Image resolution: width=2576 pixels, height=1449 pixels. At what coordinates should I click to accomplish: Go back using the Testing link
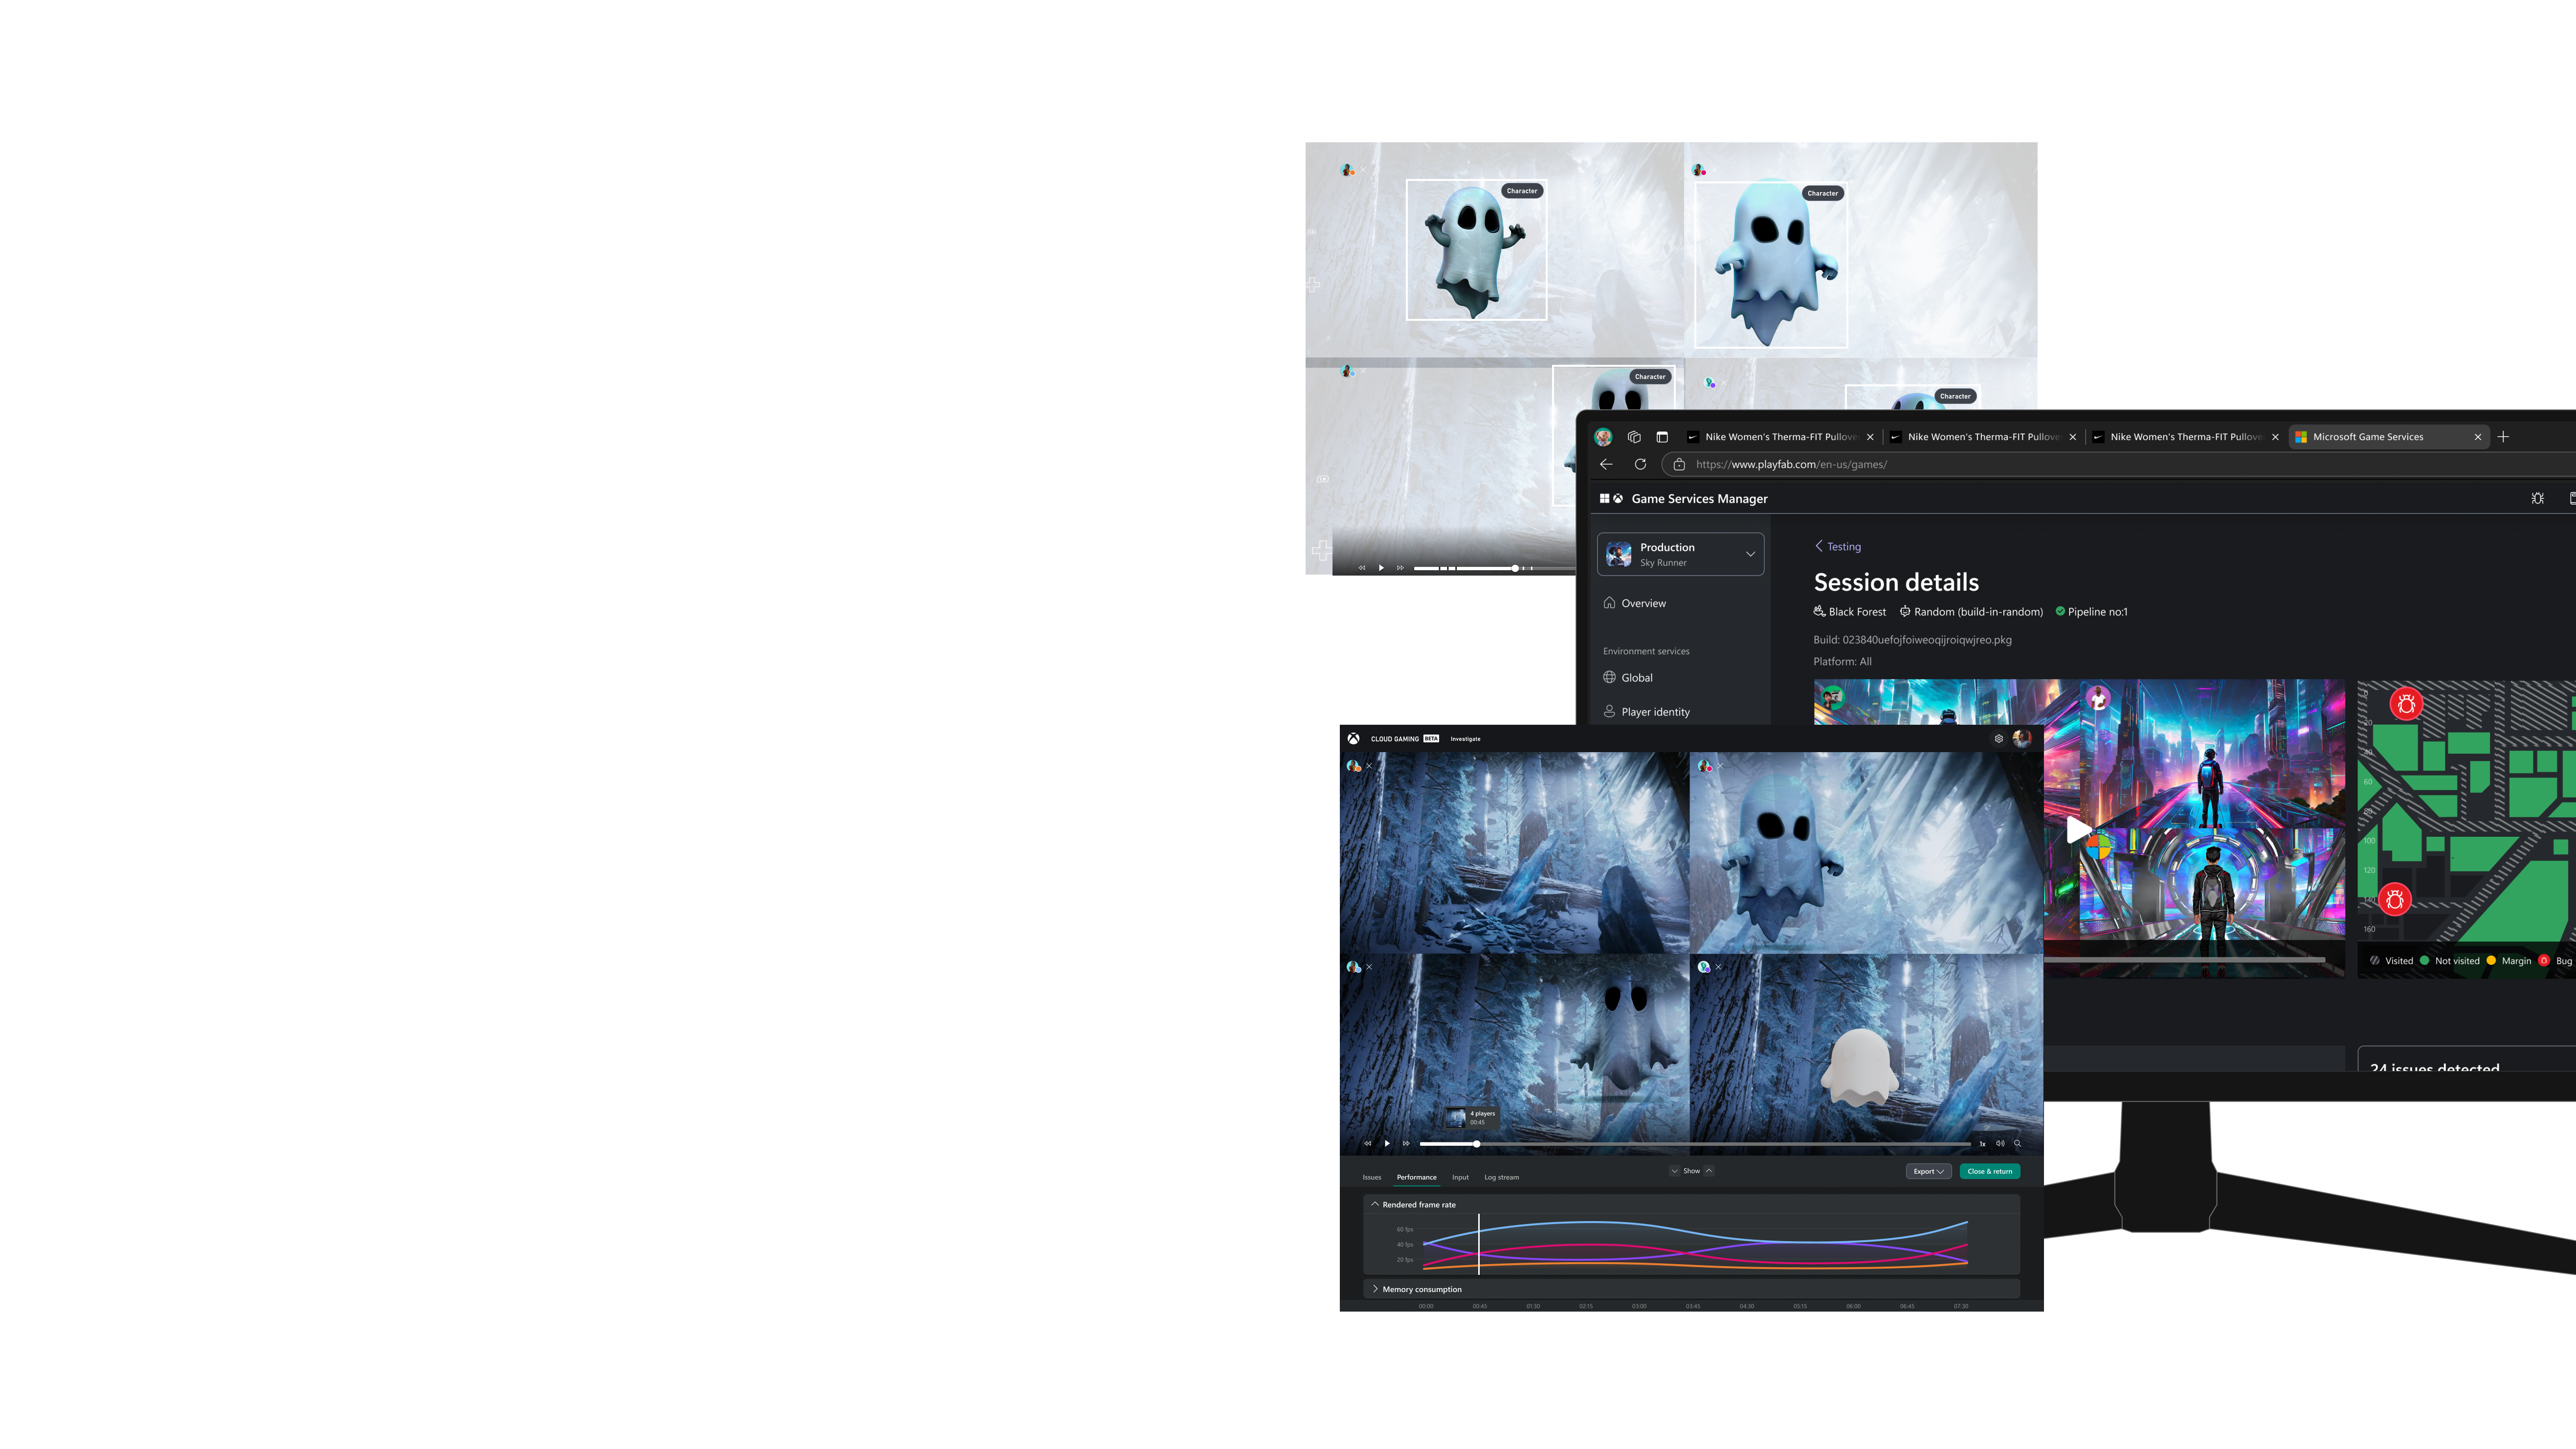[x=1837, y=546]
